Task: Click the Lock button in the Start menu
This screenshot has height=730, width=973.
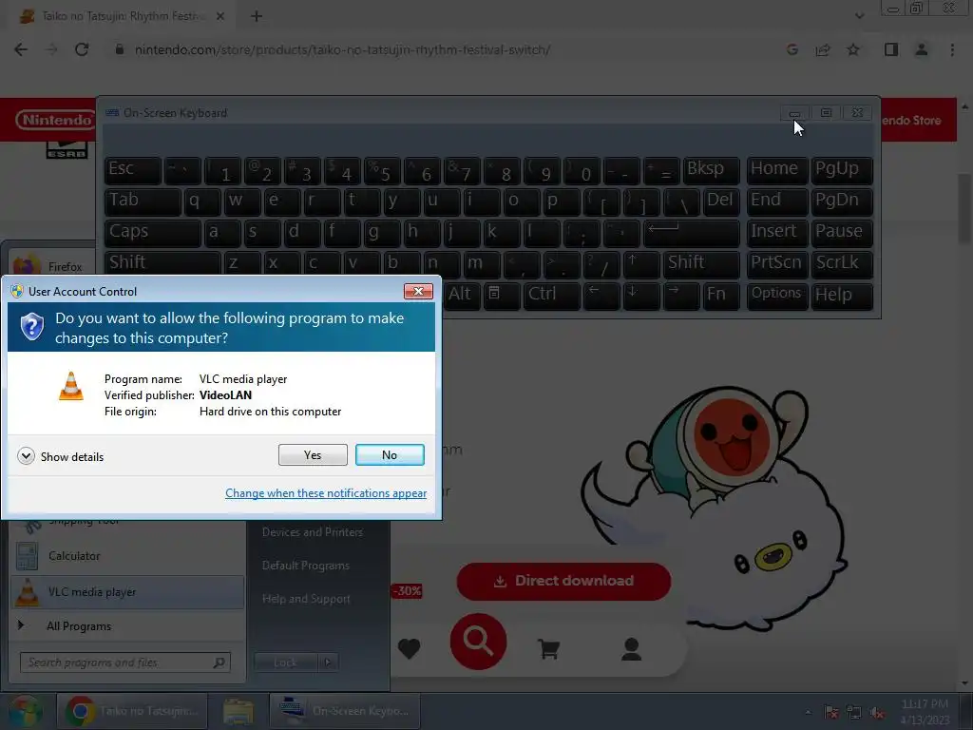Action: 285,663
